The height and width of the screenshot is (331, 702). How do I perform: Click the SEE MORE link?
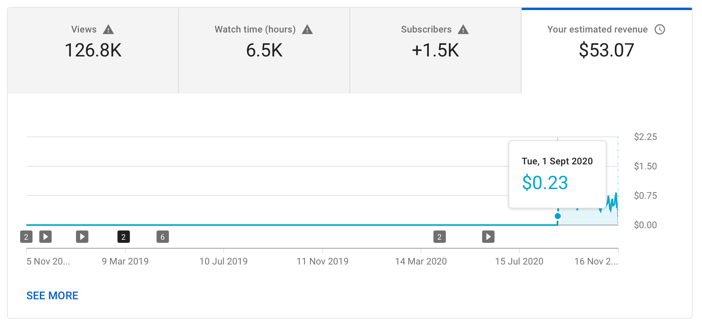52,295
